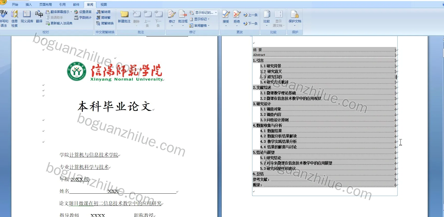
Task: Open the dropdown arrow under 修订
Action: [172, 26]
